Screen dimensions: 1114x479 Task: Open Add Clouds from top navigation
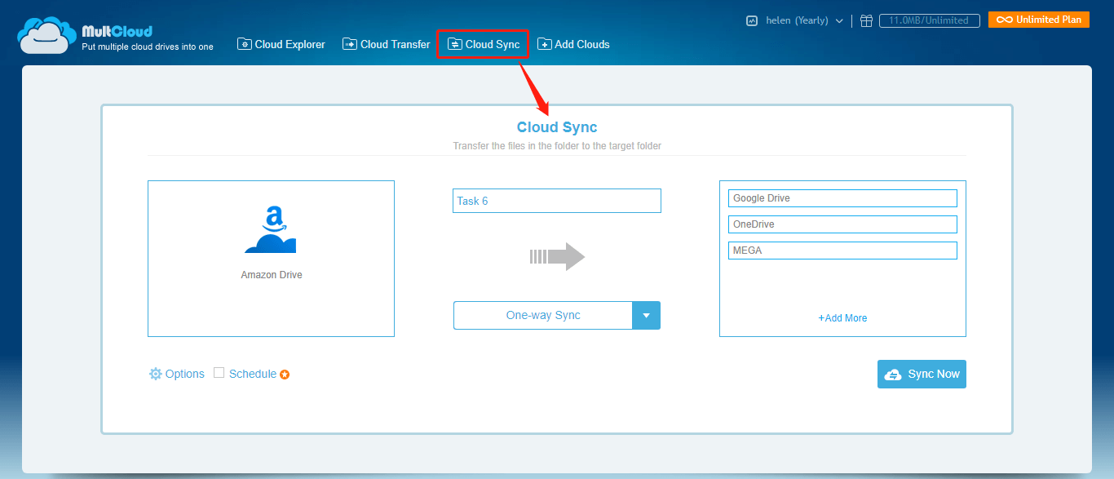coord(573,44)
